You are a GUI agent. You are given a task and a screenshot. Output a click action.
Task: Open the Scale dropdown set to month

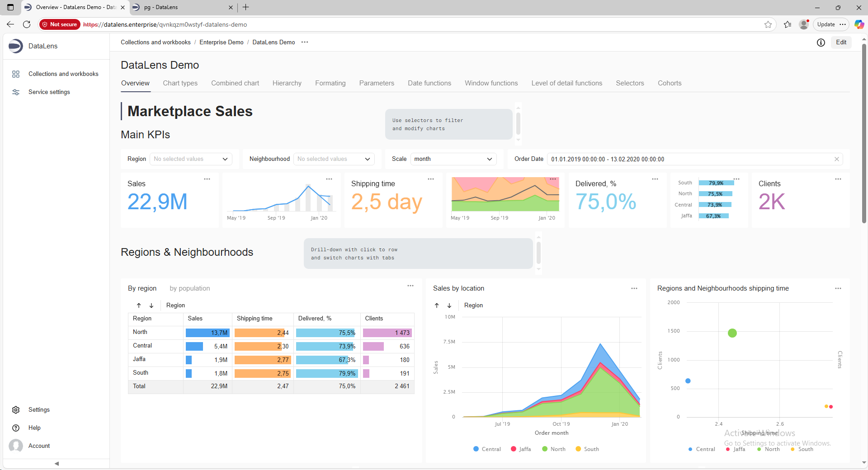453,159
